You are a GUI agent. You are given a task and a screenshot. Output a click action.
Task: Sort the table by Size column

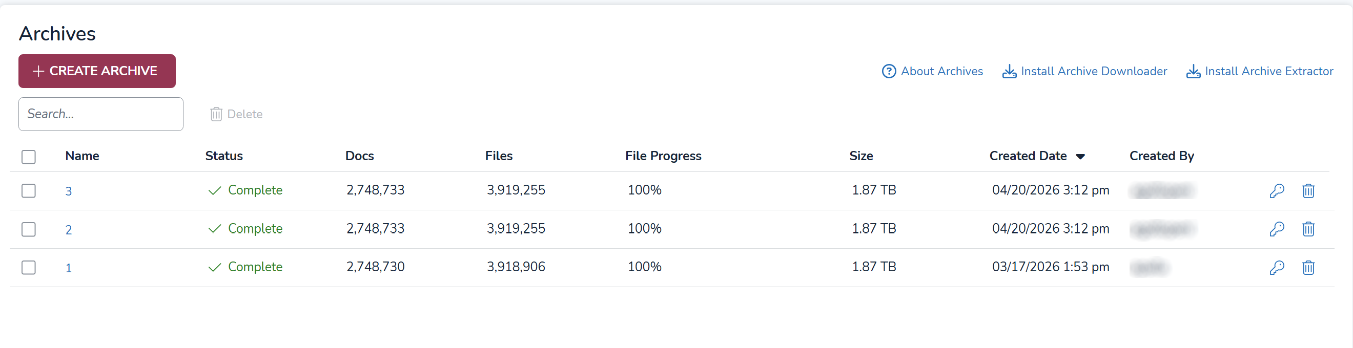pyautogui.click(x=861, y=156)
